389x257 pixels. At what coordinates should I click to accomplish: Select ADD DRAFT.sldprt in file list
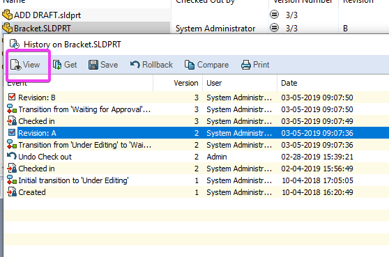click(x=47, y=15)
